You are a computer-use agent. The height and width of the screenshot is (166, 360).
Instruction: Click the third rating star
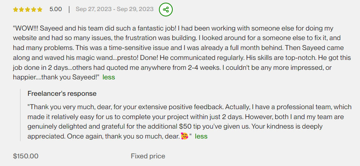tap(28, 9)
